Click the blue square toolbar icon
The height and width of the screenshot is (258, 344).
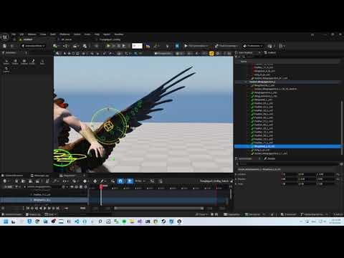pos(177,46)
